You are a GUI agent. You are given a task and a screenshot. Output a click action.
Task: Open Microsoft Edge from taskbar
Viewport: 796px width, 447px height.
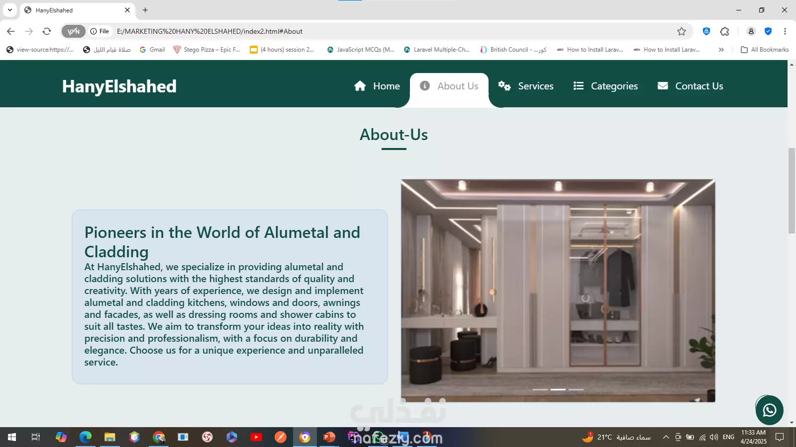tap(85, 437)
